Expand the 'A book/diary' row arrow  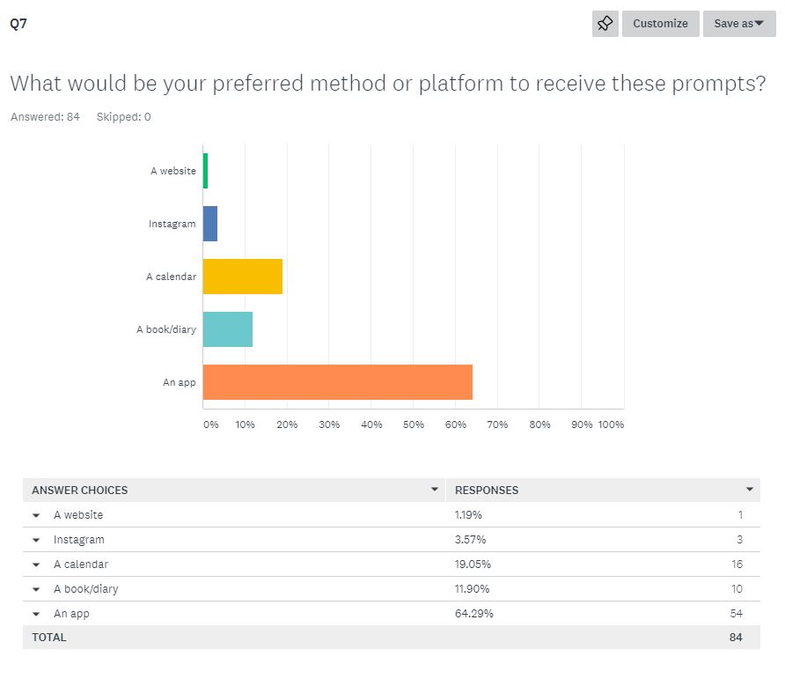point(36,589)
